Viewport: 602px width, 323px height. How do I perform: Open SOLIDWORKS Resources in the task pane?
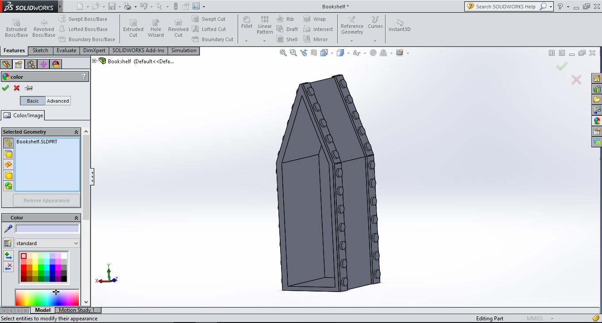point(597,79)
